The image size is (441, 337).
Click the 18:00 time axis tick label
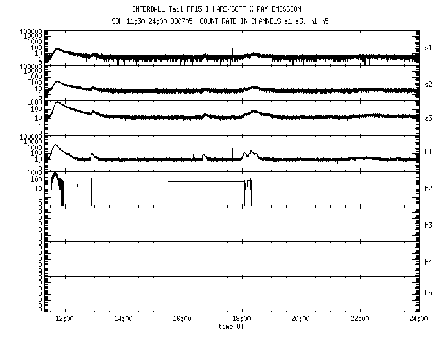click(241, 319)
